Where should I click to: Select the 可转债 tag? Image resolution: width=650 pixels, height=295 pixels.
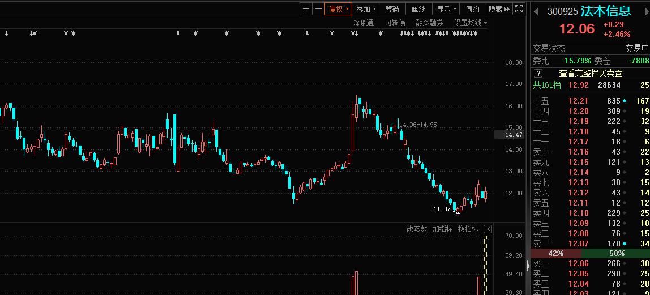point(395,23)
